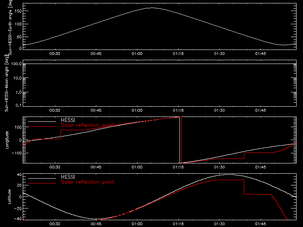Image resolution: width=303 pixels, height=227 pixels.
Task: Click 00:45 under the Earth angle plot
Action: click(96, 54)
